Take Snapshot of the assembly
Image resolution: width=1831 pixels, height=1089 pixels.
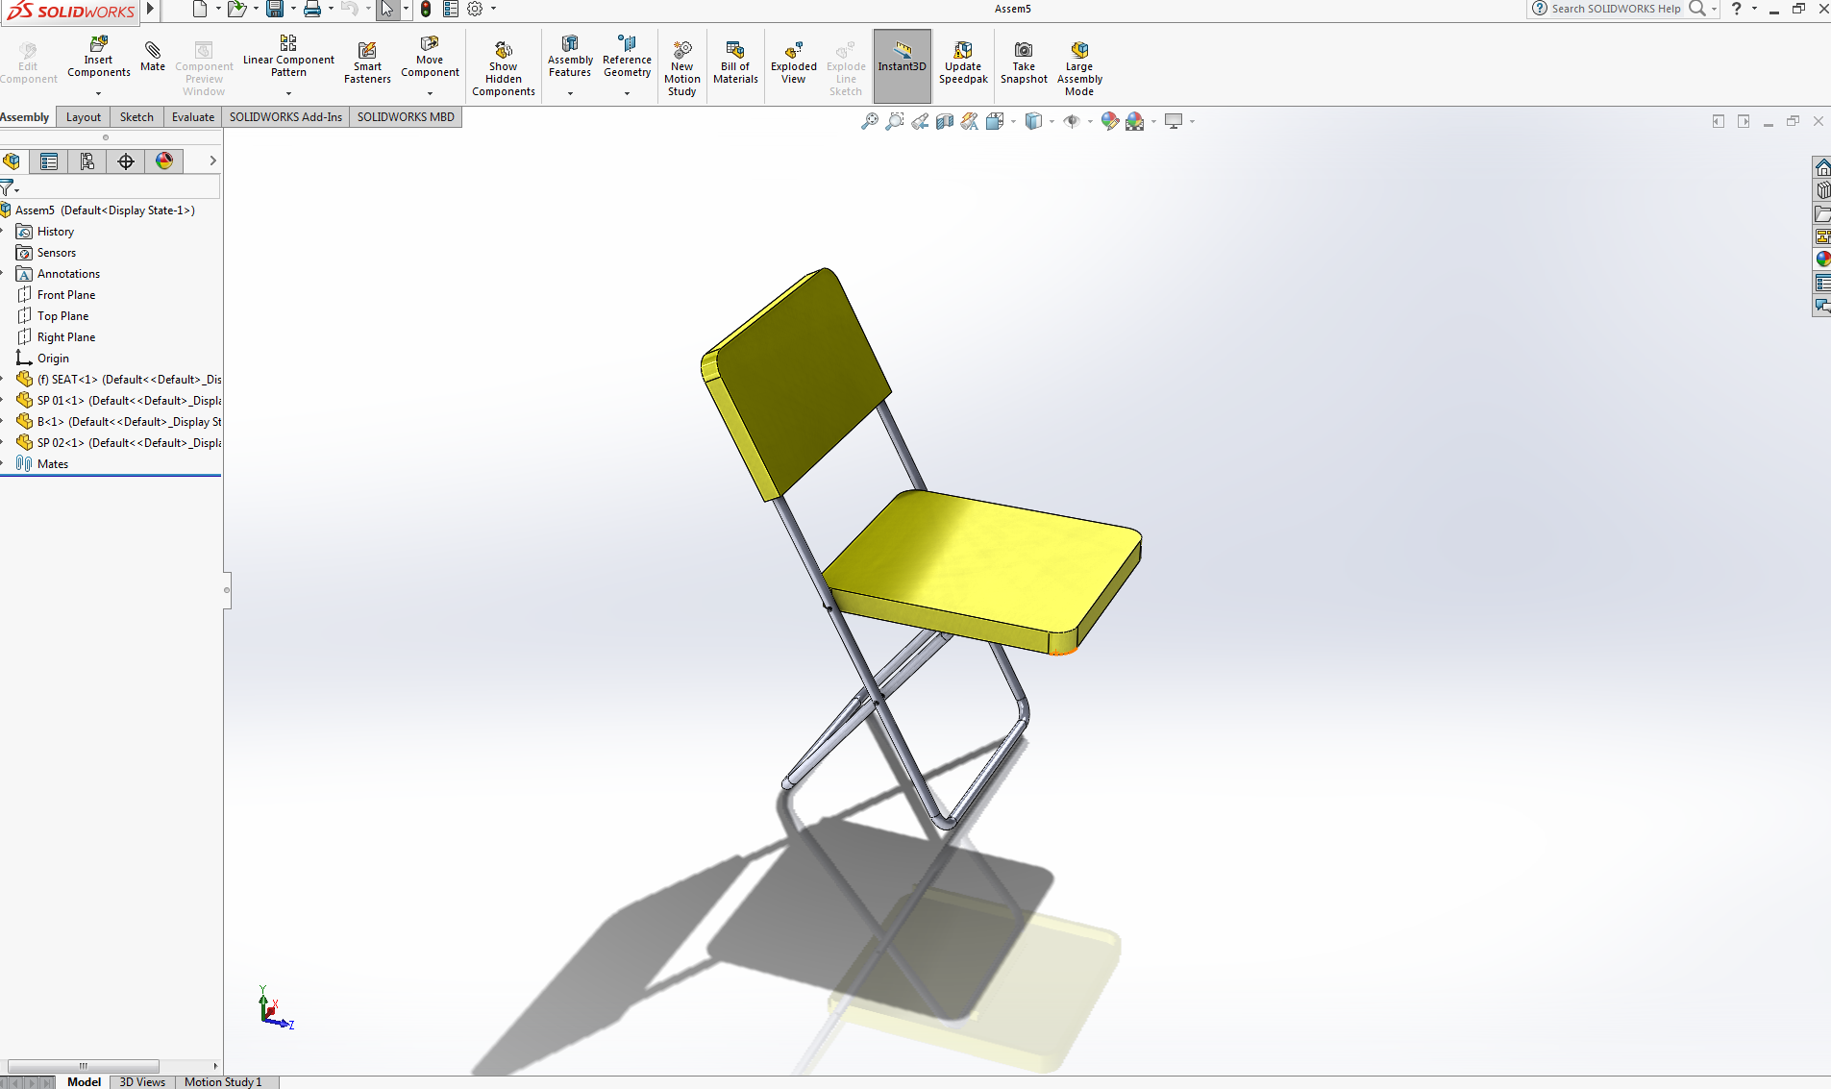(x=1024, y=63)
